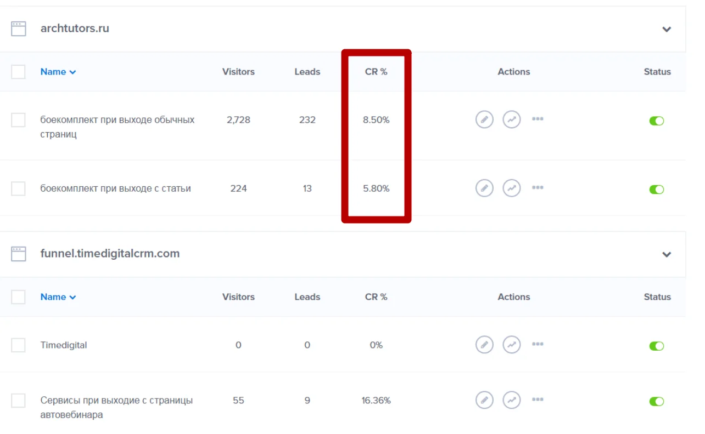View statistics chart for Timedigital campaign
Viewport: 705px width, 434px height.
click(511, 345)
